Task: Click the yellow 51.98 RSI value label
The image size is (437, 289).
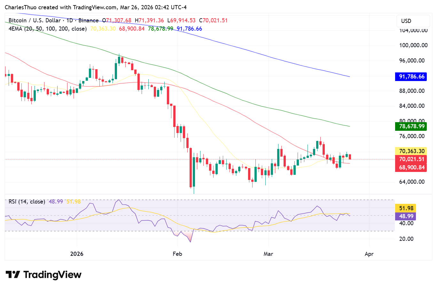Action: click(x=405, y=208)
